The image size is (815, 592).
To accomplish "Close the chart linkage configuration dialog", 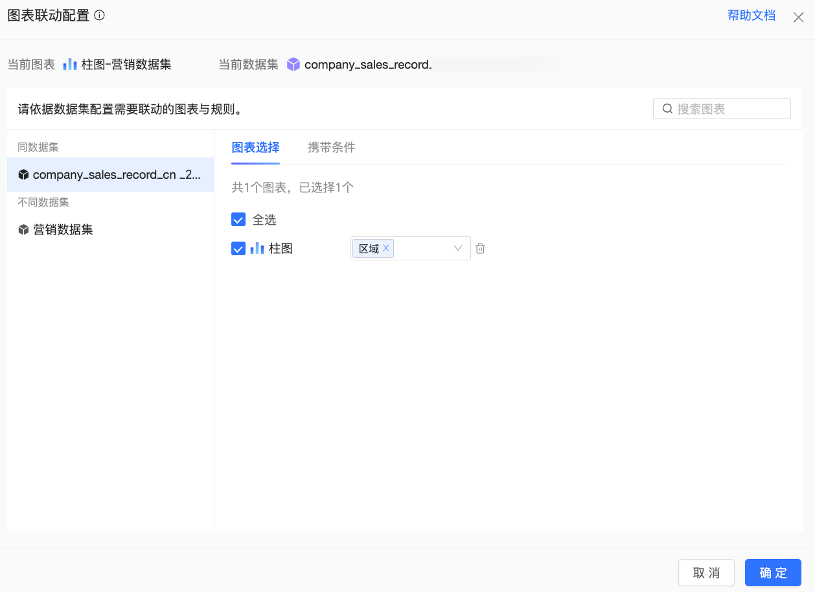I will (798, 17).
